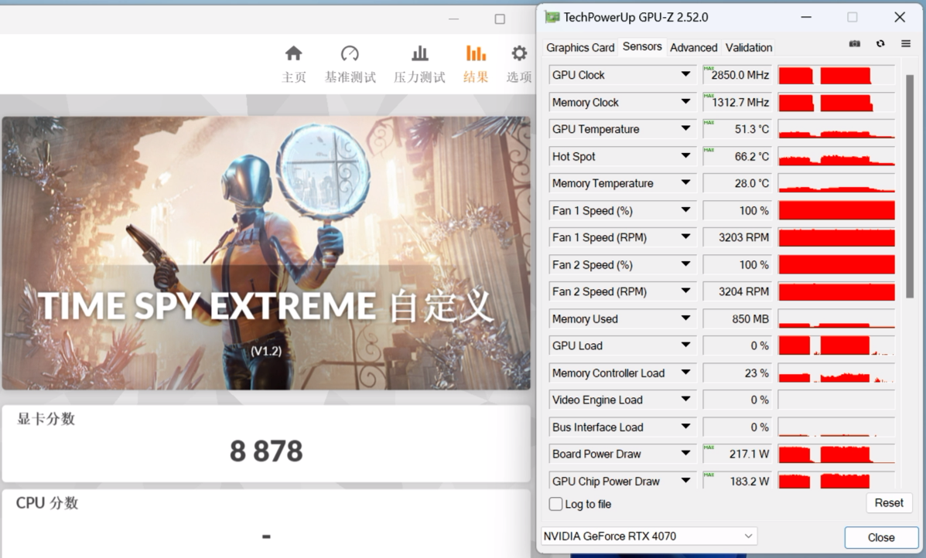The image size is (926, 558).
Task: Select the results bar-chart icon 结果
Action: click(x=476, y=54)
